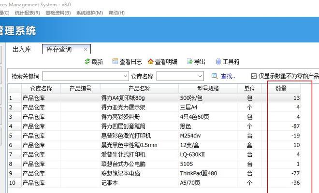Viewport: 319px width, 193px height.
Task: Sort by the 单位 column header
Action: click(x=249, y=88)
